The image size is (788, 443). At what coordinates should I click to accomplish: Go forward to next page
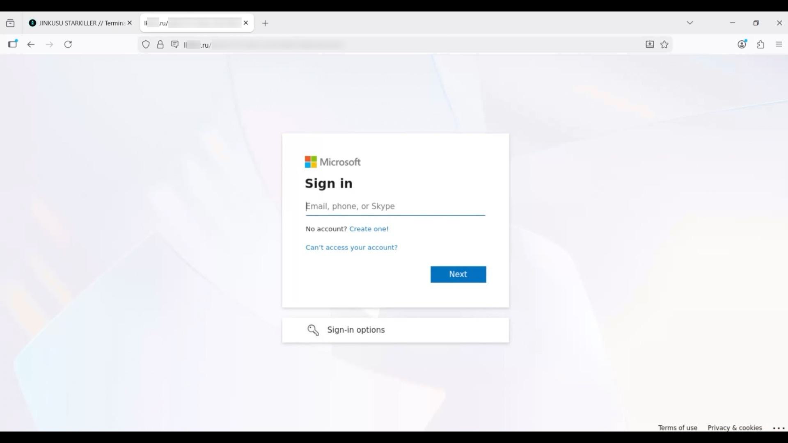[49, 44]
